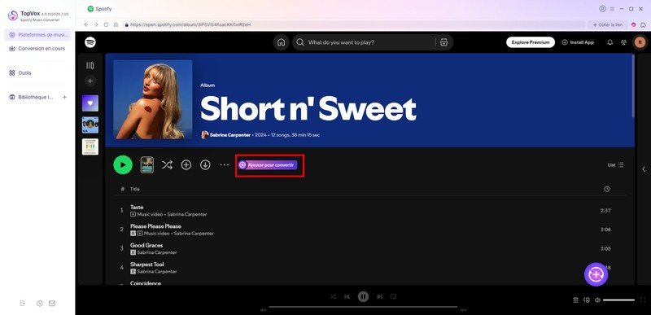The width and height of the screenshot is (651, 315).
Task: Toggle repeat in bottom player
Action: tap(393, 297)
